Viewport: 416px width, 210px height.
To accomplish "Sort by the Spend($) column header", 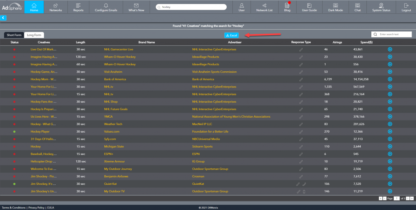I will click(x=366, y=42).
